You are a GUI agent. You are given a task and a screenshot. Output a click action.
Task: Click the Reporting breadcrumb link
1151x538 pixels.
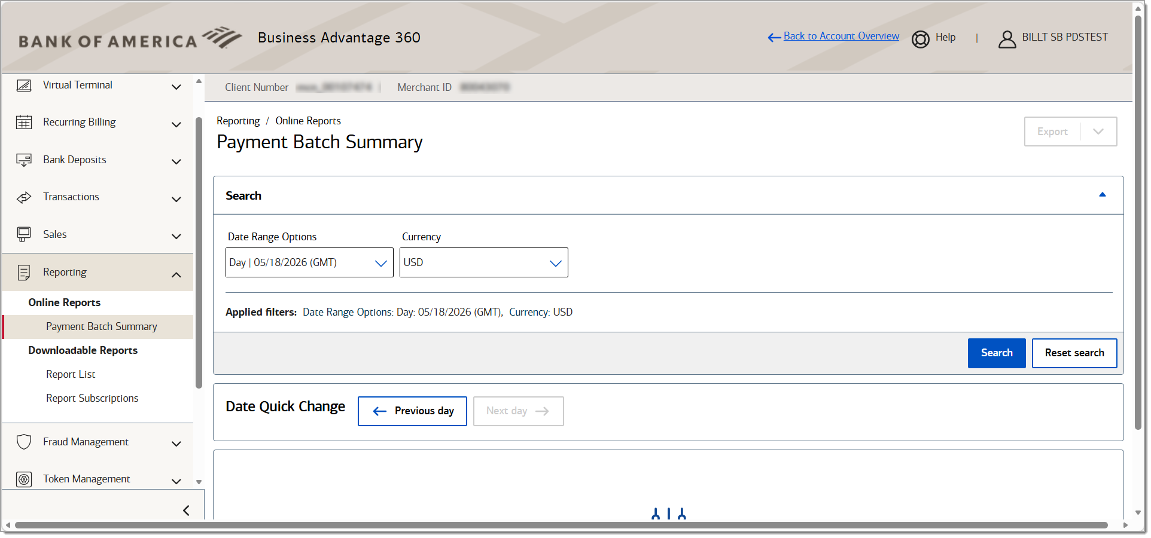click(x=238, y=121)
